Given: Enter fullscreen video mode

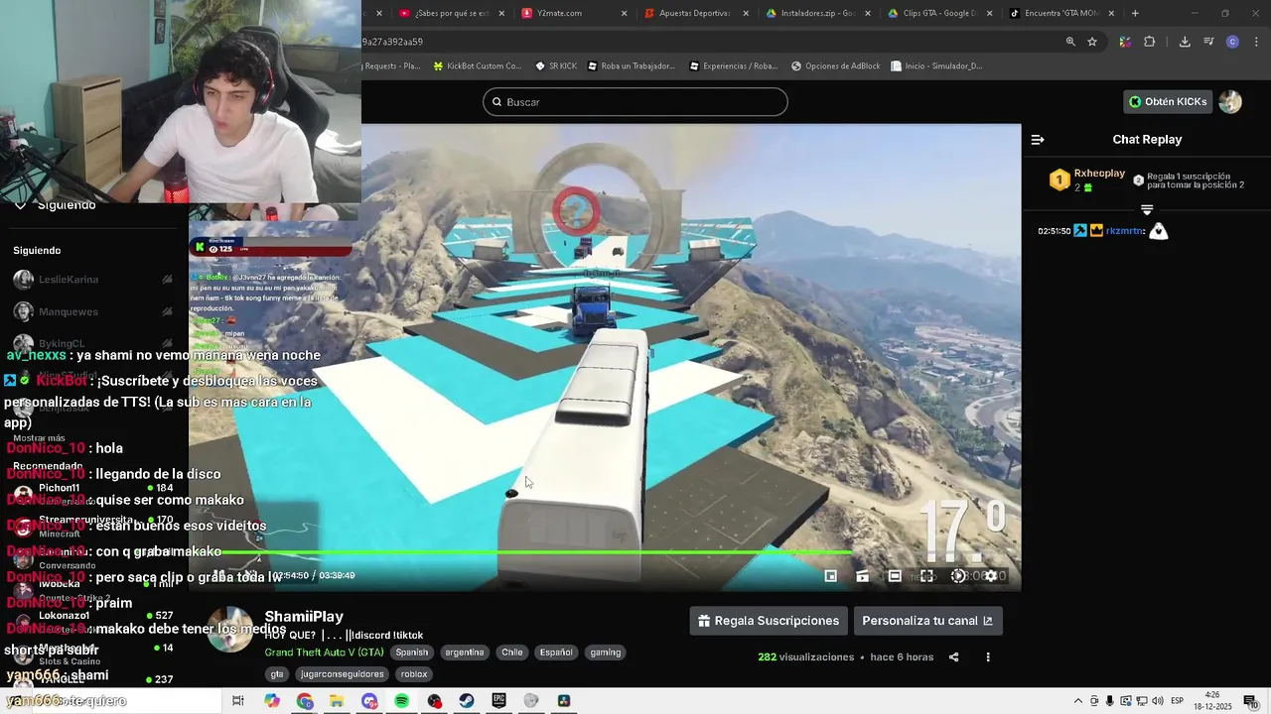Looking at the screenshot, I should tap(926, 576).
